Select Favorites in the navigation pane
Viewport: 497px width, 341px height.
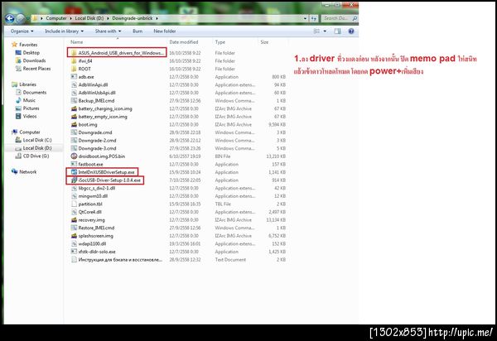click(28, 45)
